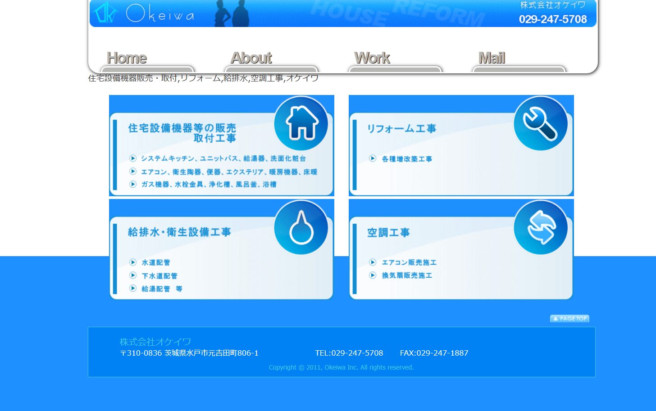
Task: Click the リフォーム工事 heading
Action: [x=401, y=129]
